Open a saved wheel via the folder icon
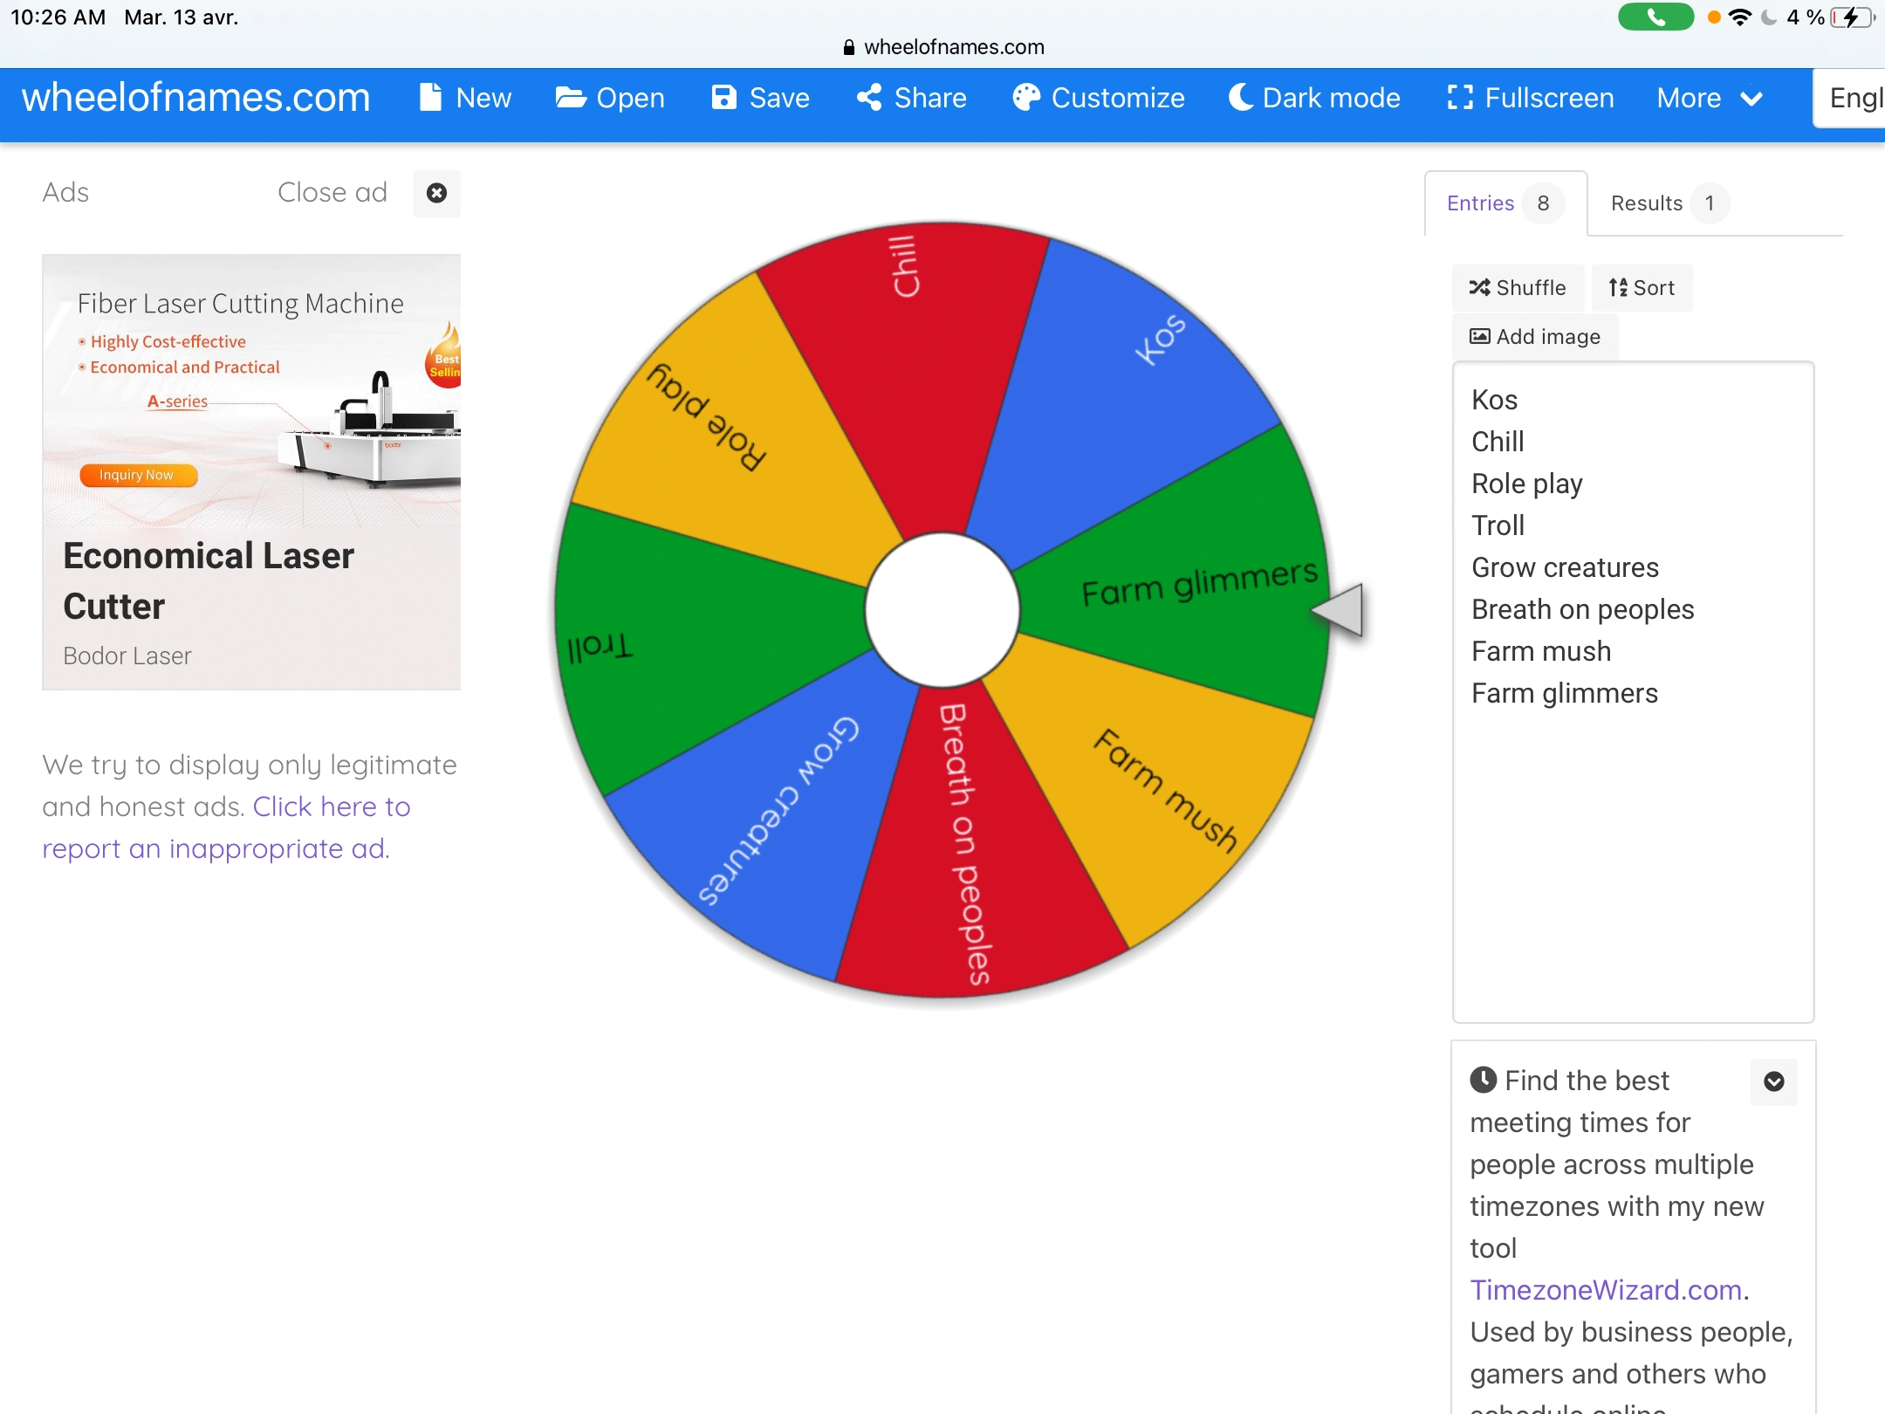Image resolution: width=1885 pixels, height=1414 pixels. tap(571, 98)
